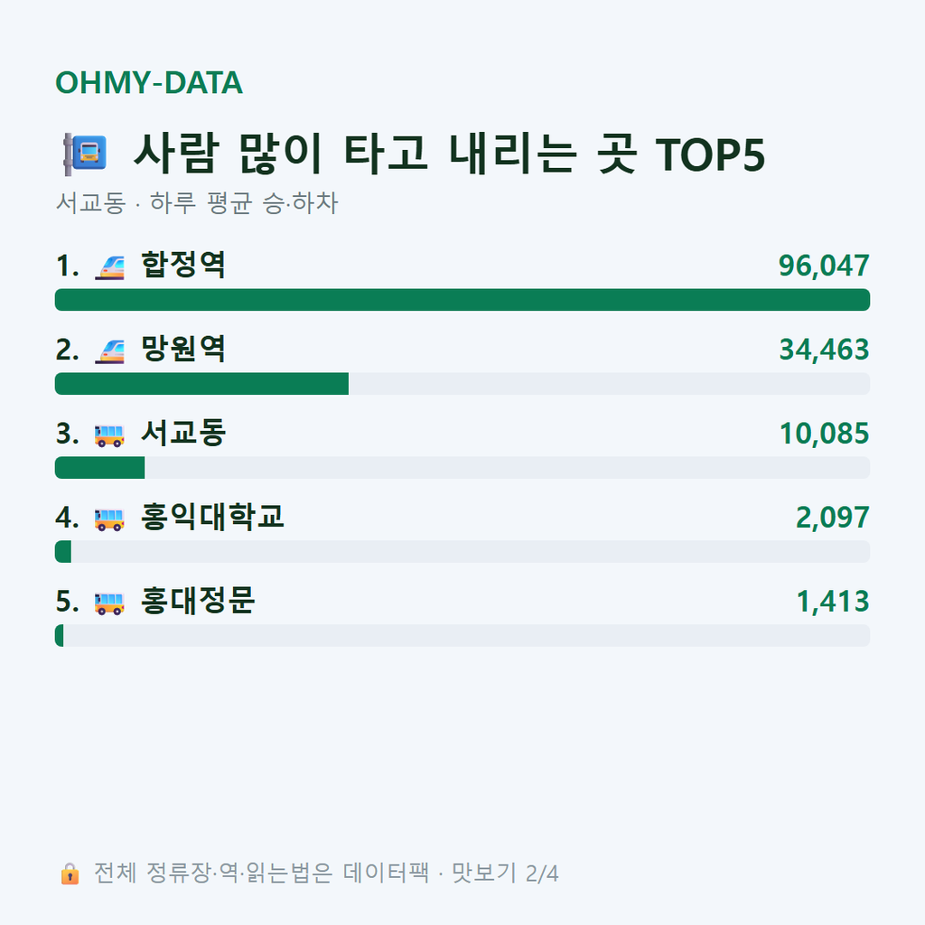
Task: Click the 34,463 ridership value
Action: click(x=824, y=350)
